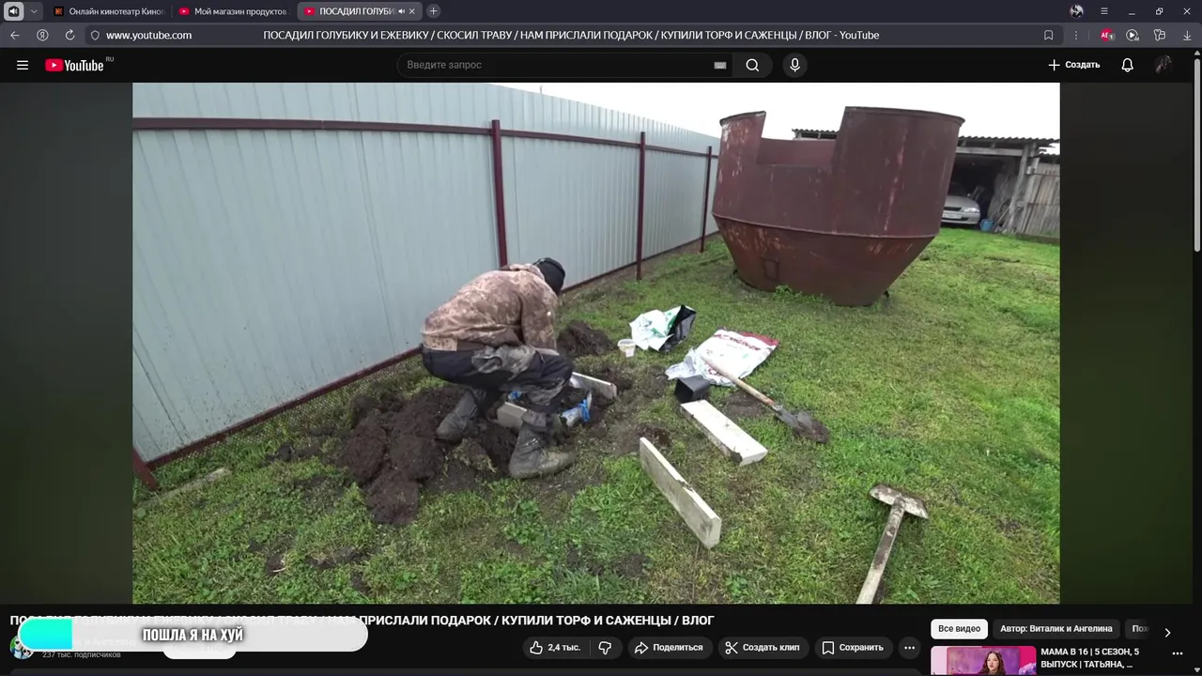
Task: Open the YouTube guide hamburger menu
Action: [x=23, y=65]
